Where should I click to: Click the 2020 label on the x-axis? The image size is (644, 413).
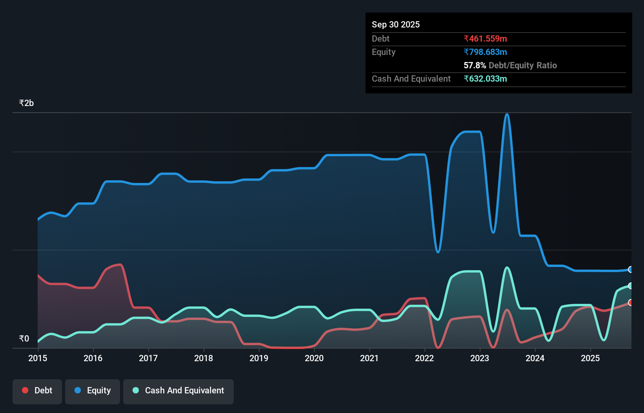click(x=314, y=358)
